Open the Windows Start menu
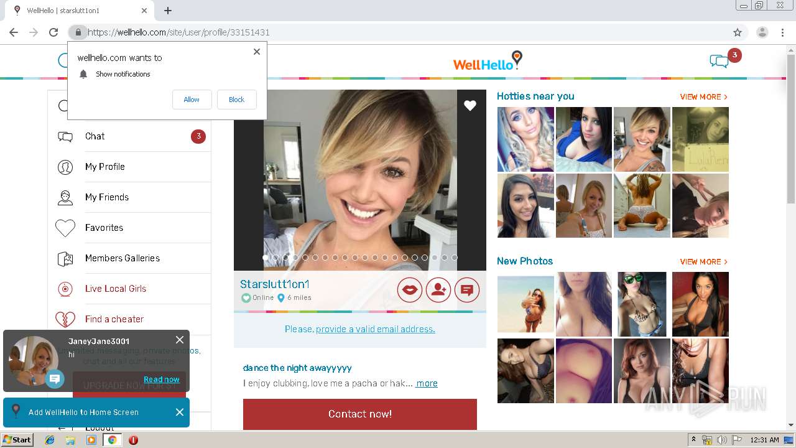The height and width of the screenshot is (448, 796). [x=17, y=440]
